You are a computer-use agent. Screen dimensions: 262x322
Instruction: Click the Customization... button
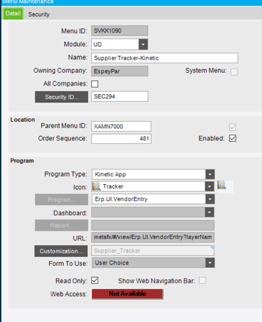click(x=61, y=251)
